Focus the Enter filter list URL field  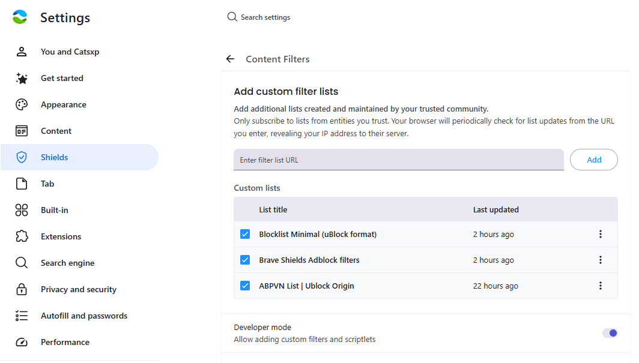[x=399, y=160]
